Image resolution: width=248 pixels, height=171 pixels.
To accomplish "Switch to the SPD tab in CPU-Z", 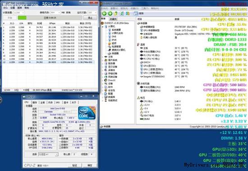I will coord(58,102).
